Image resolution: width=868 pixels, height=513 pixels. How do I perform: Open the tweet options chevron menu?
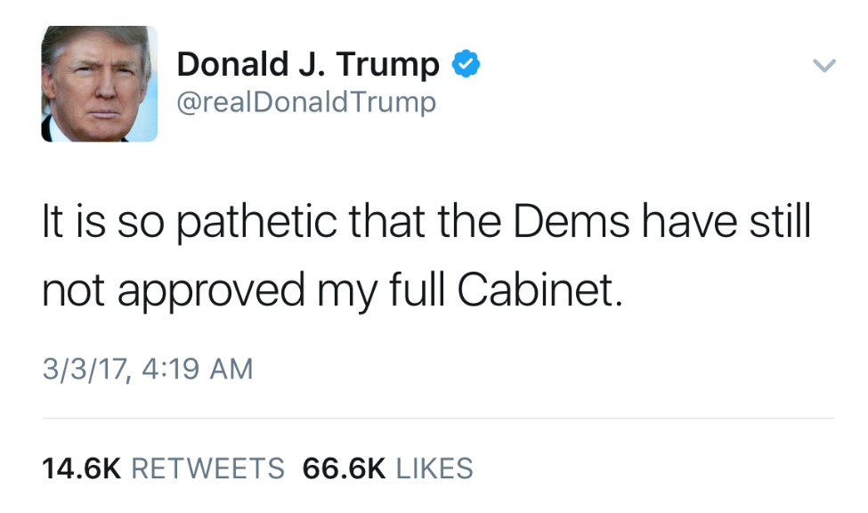(x=824, y=65)
